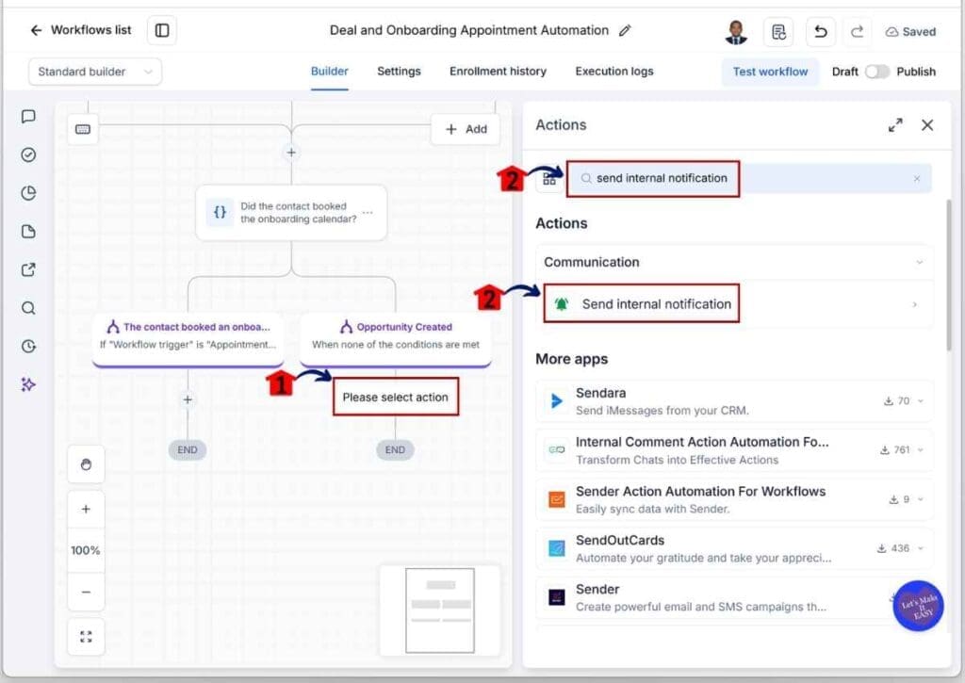Open Send internal notification row chevron
The image size is (965, 683).
[914, 304]
